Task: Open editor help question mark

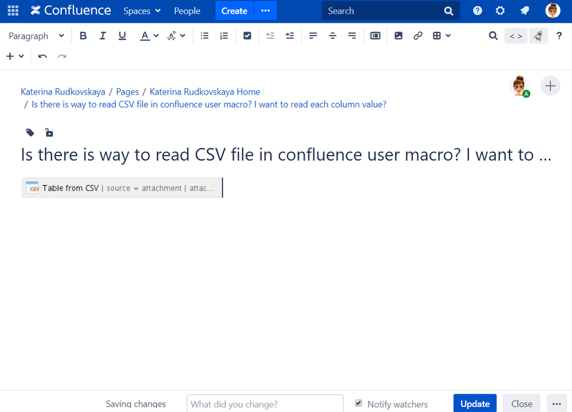Action: tap(559, 35)
